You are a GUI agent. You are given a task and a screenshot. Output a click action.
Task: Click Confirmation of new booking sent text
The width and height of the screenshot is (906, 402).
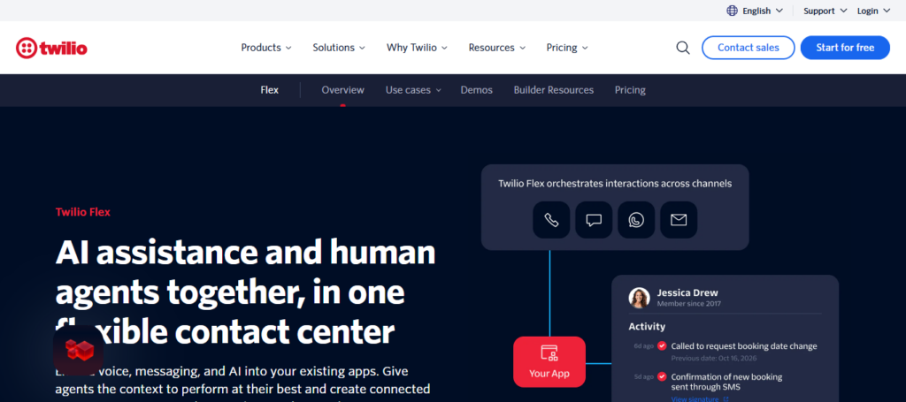[x=726, y=382]
